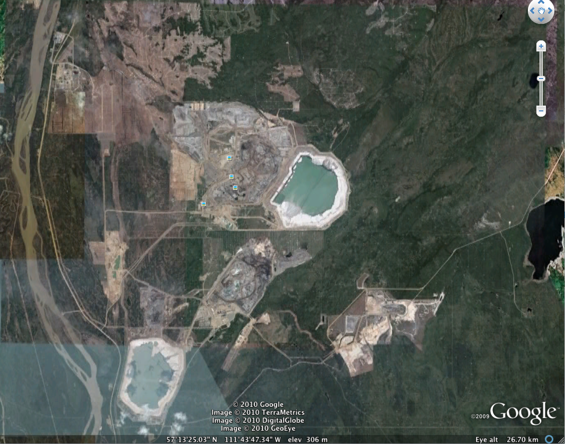This screenshot has height=444, width=565.
Task: Click the TerraMetrics attribution text
Action: [x=259, y=412]
